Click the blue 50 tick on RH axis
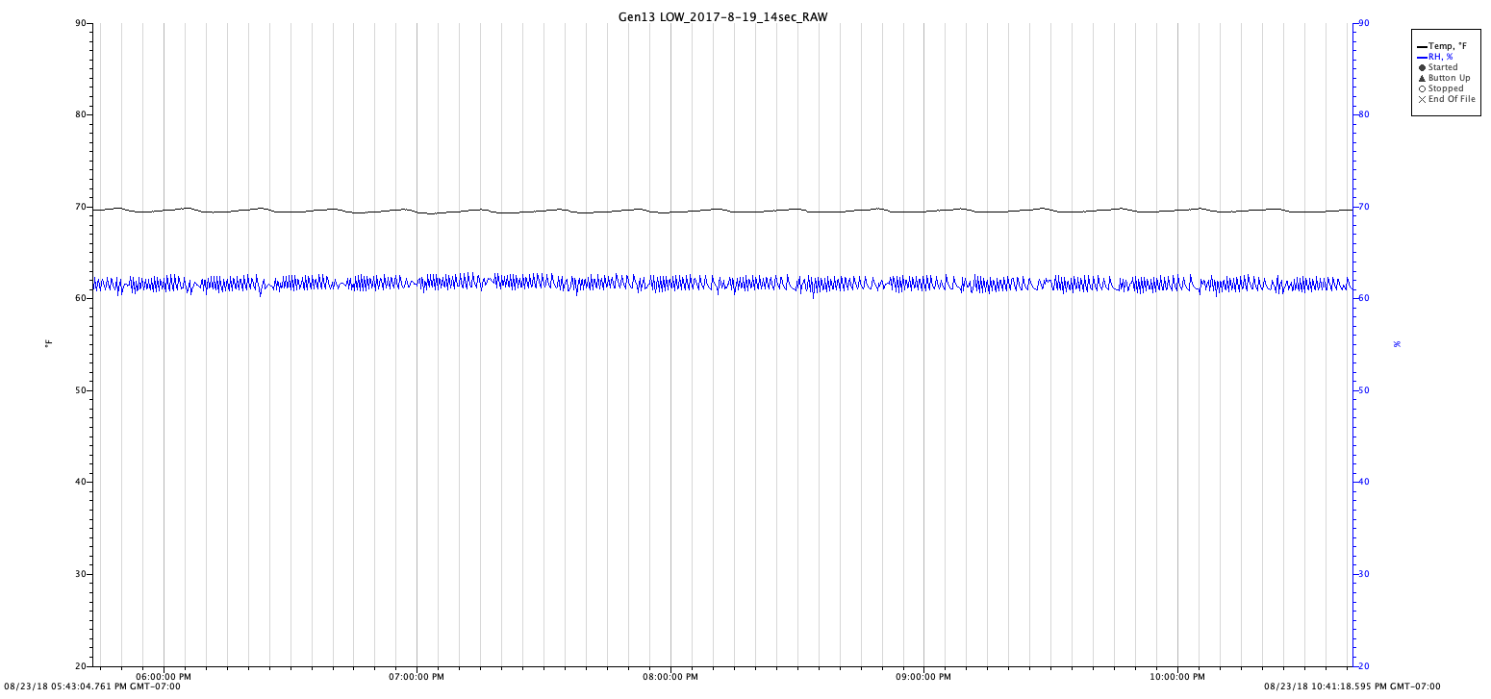 pyautogui.click(x=1364, y=390)
